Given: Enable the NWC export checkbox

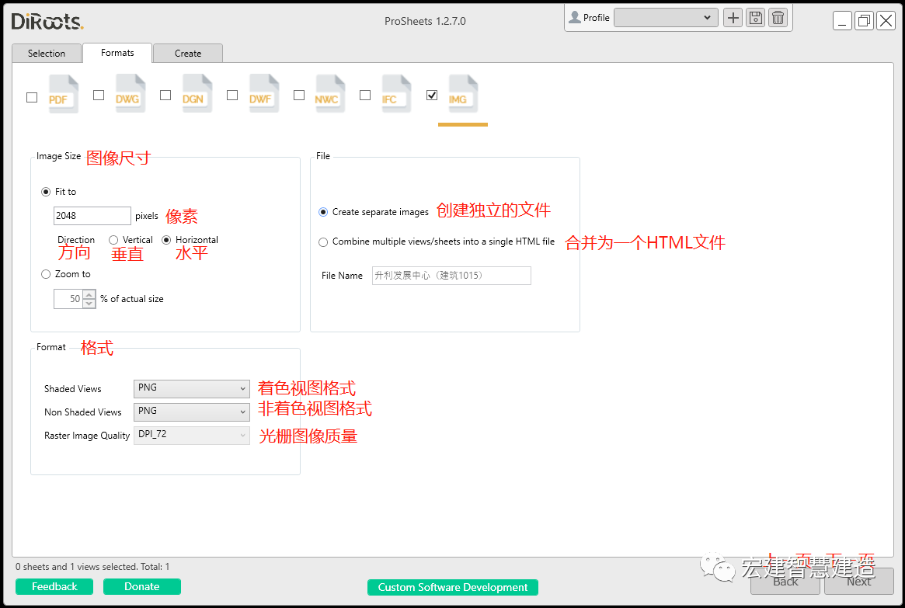Looking at the screenshot, I should (x=299, y=96).
